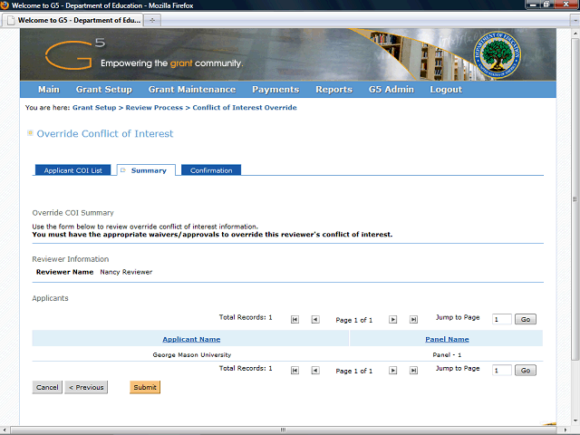580x435 pixels.
Task: Switch to Applicant COI List tab
Action: [x=72, y=170]
